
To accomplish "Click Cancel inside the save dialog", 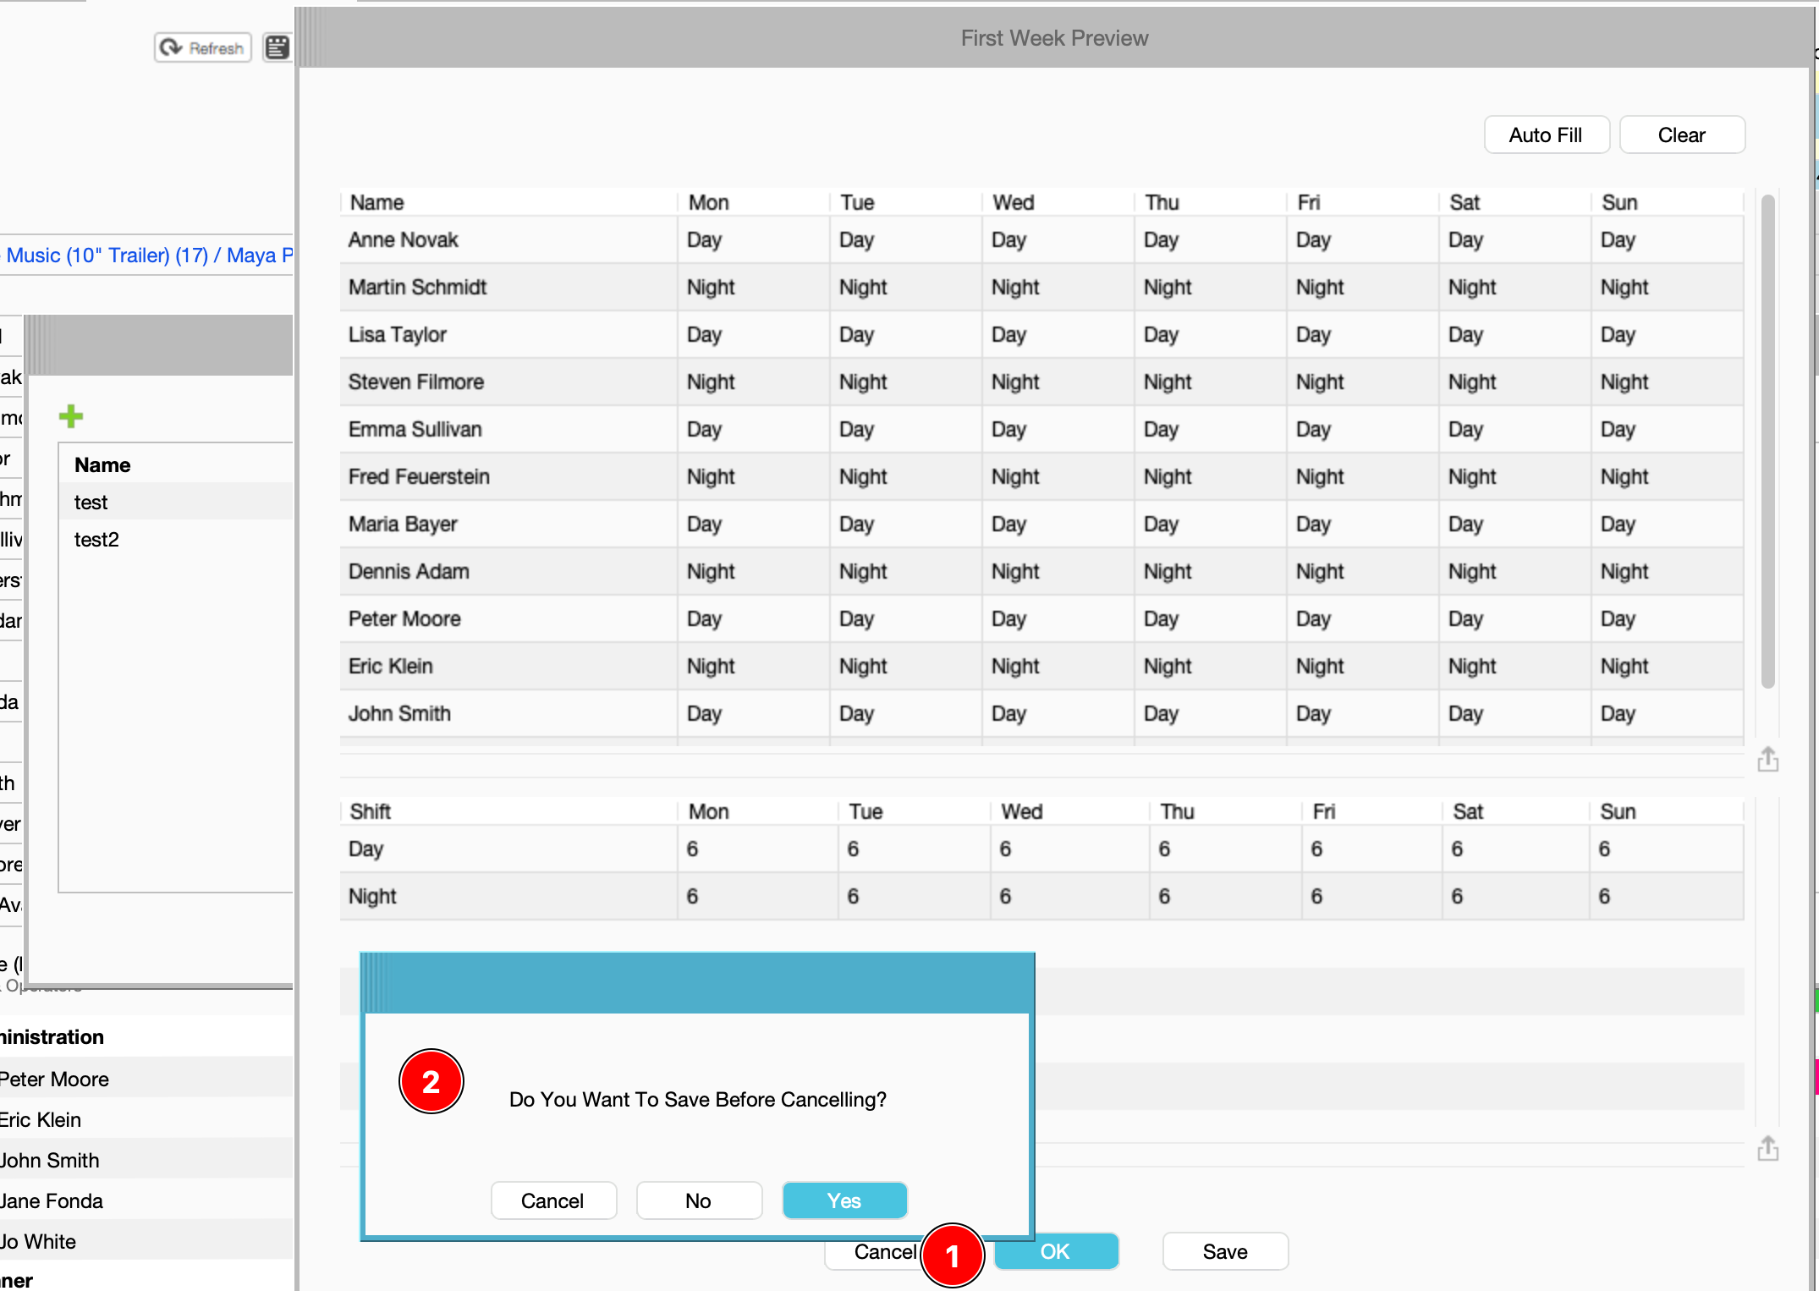I will [x=552, y=1200].
